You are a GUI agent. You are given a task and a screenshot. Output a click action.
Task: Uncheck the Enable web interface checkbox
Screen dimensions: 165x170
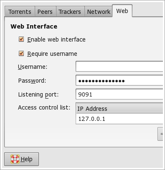pos(21,39)
